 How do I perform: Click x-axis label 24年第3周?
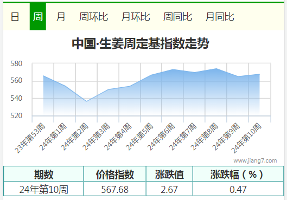pos(96,137)
